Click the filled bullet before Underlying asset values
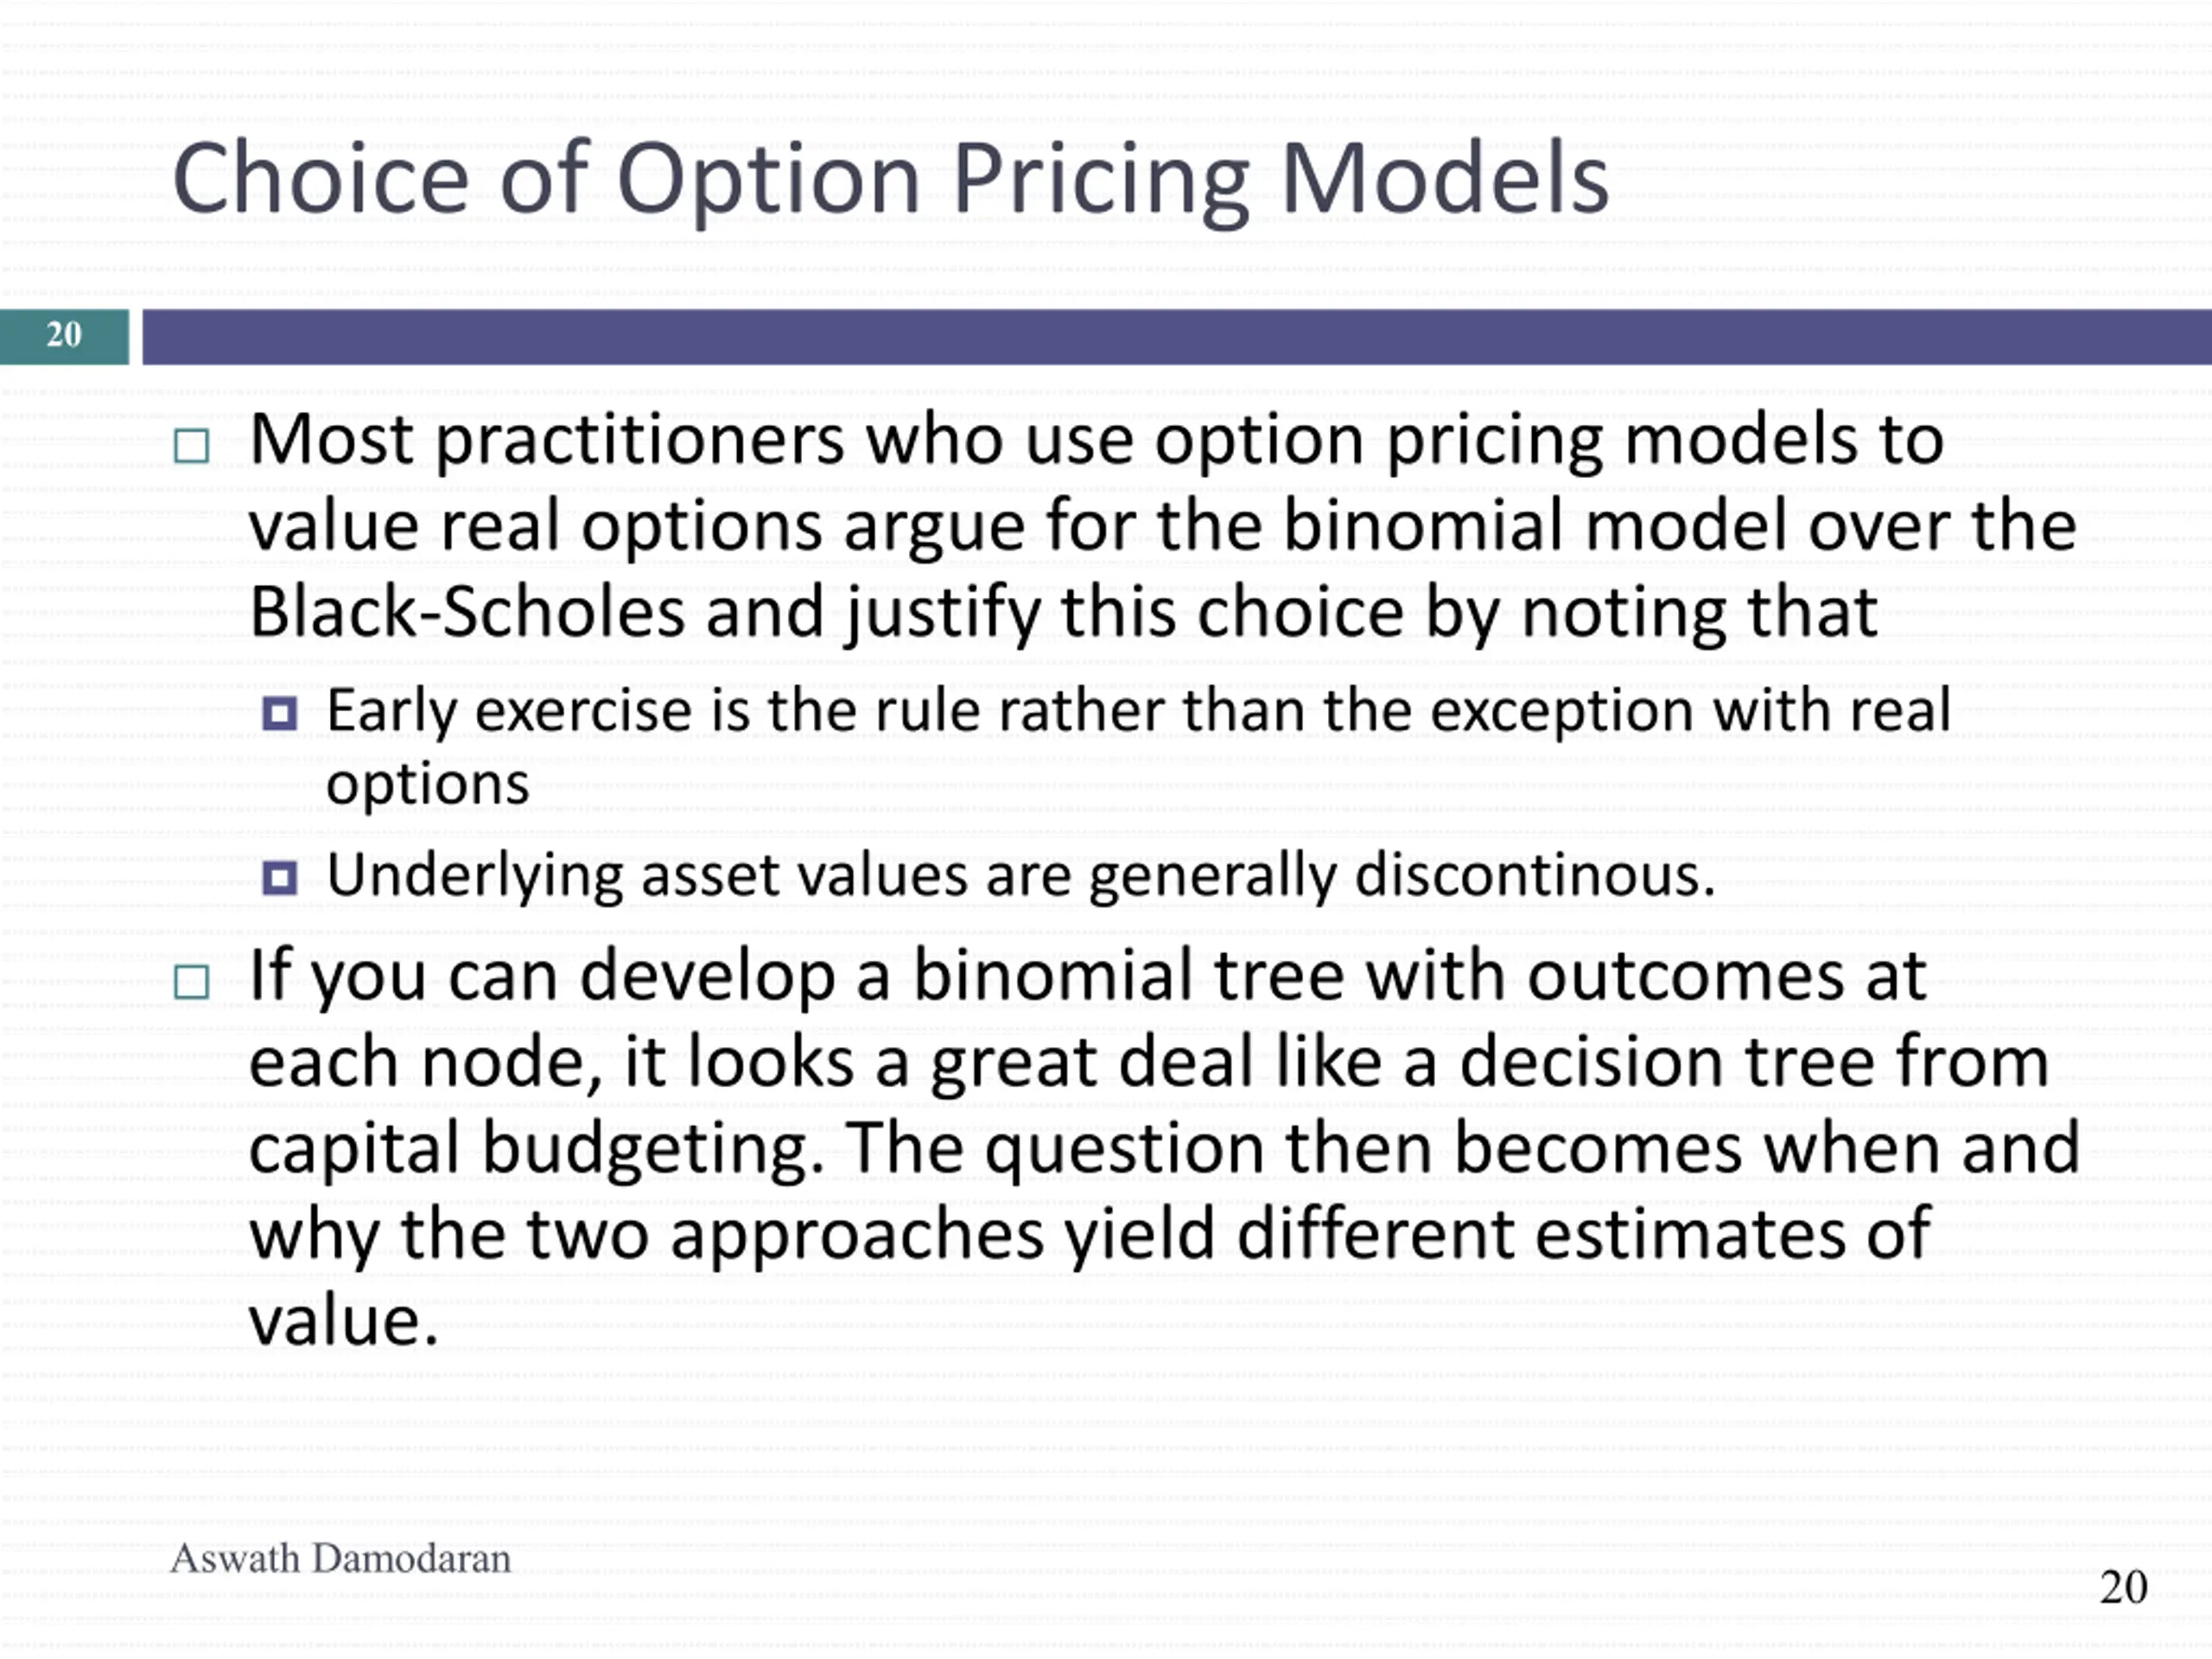Image resolution: width=2212 pixels, height=1659 pixels. coord(279,878)
